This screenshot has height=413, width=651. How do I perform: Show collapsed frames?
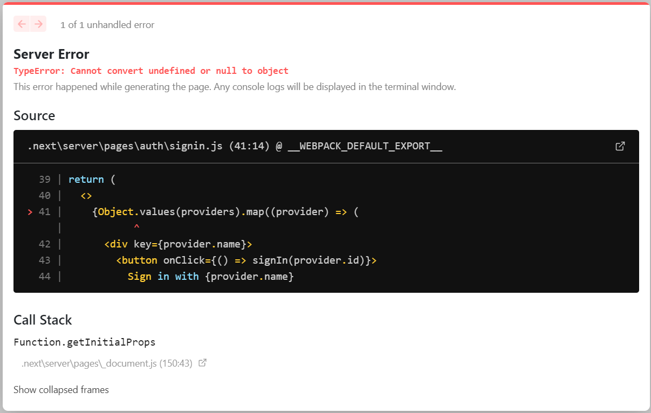coord(61,390)
